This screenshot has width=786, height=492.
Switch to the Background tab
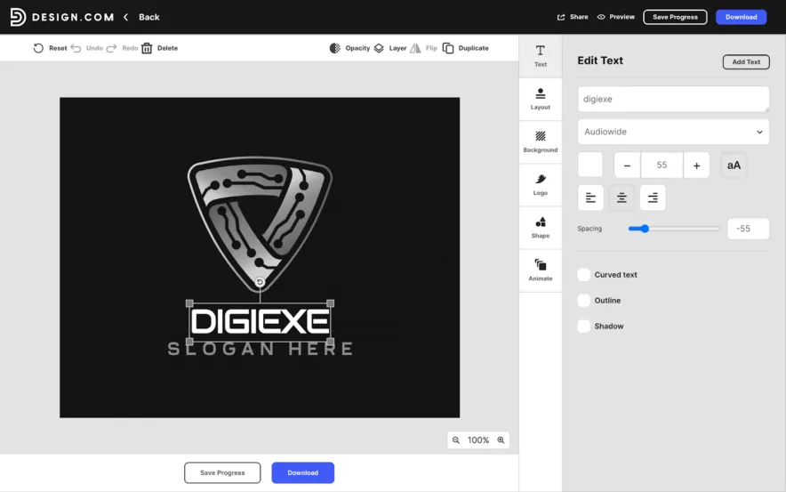tap(541, 141)
